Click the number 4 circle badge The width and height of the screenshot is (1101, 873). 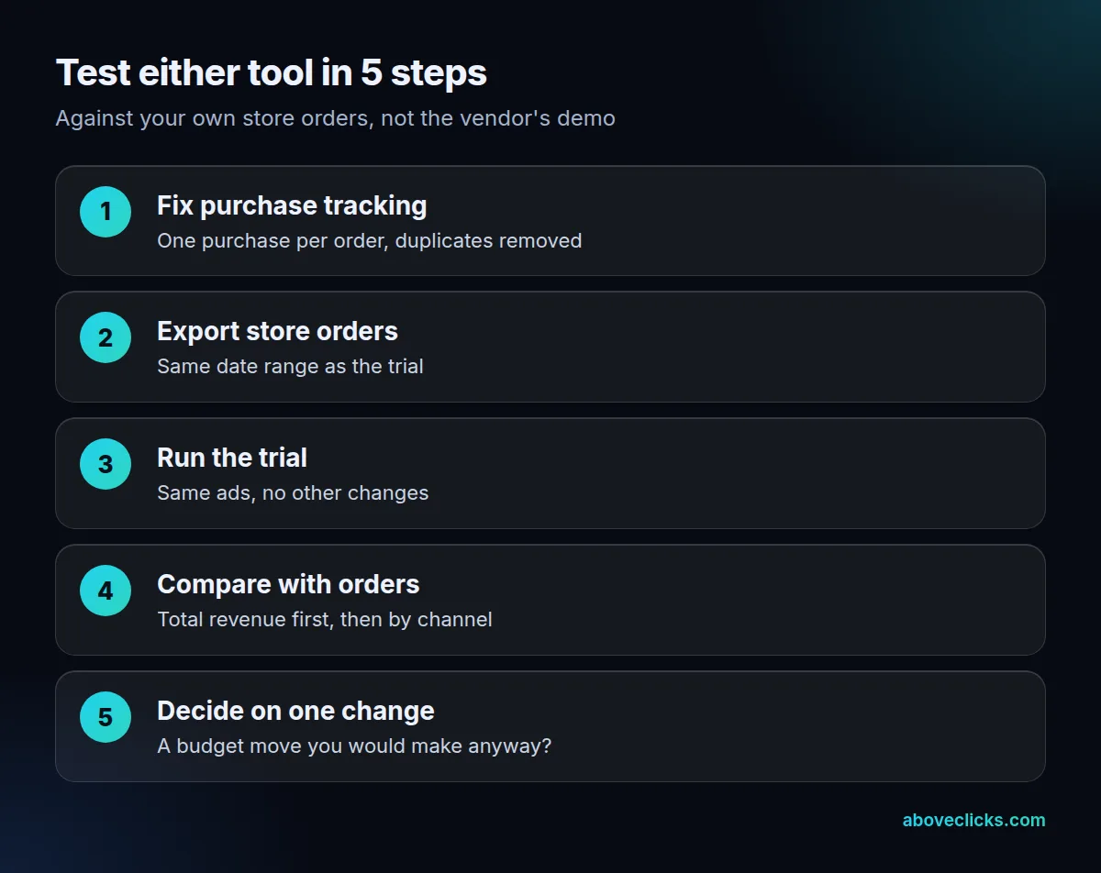pos(106,591)
